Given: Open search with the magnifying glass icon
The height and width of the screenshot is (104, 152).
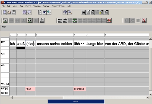Looking at the screenshot, I should pos(70,12).
